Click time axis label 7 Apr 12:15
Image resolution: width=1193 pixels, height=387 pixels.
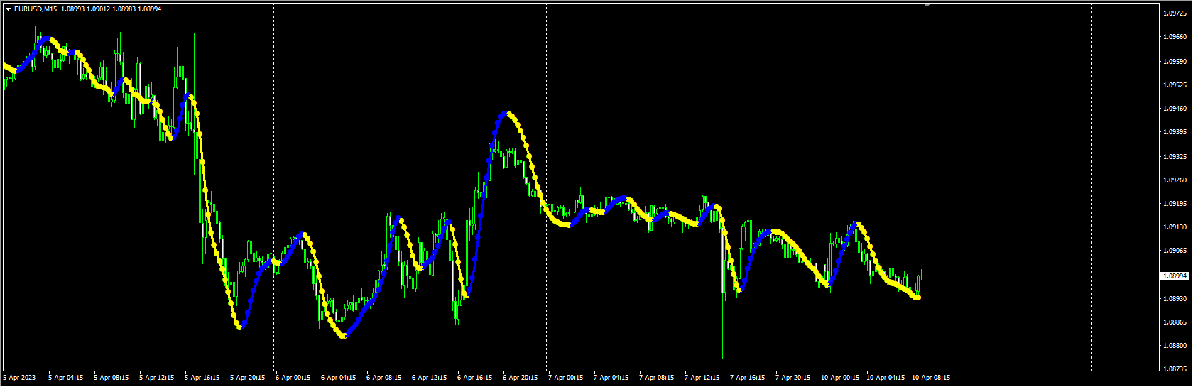702,378
